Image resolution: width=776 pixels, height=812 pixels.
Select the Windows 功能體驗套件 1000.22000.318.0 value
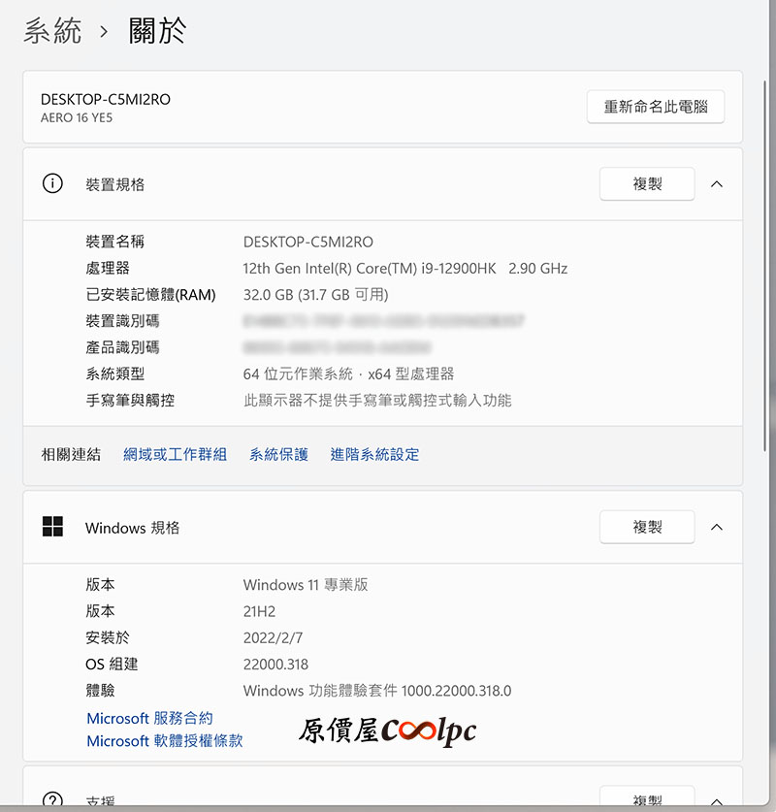pyautogui.click(x=377, y=691)
